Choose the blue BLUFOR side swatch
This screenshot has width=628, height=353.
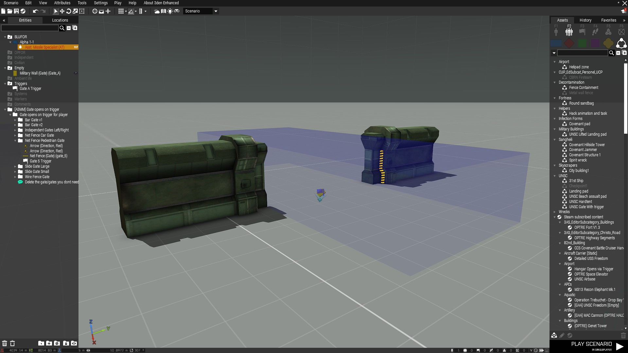556,43
